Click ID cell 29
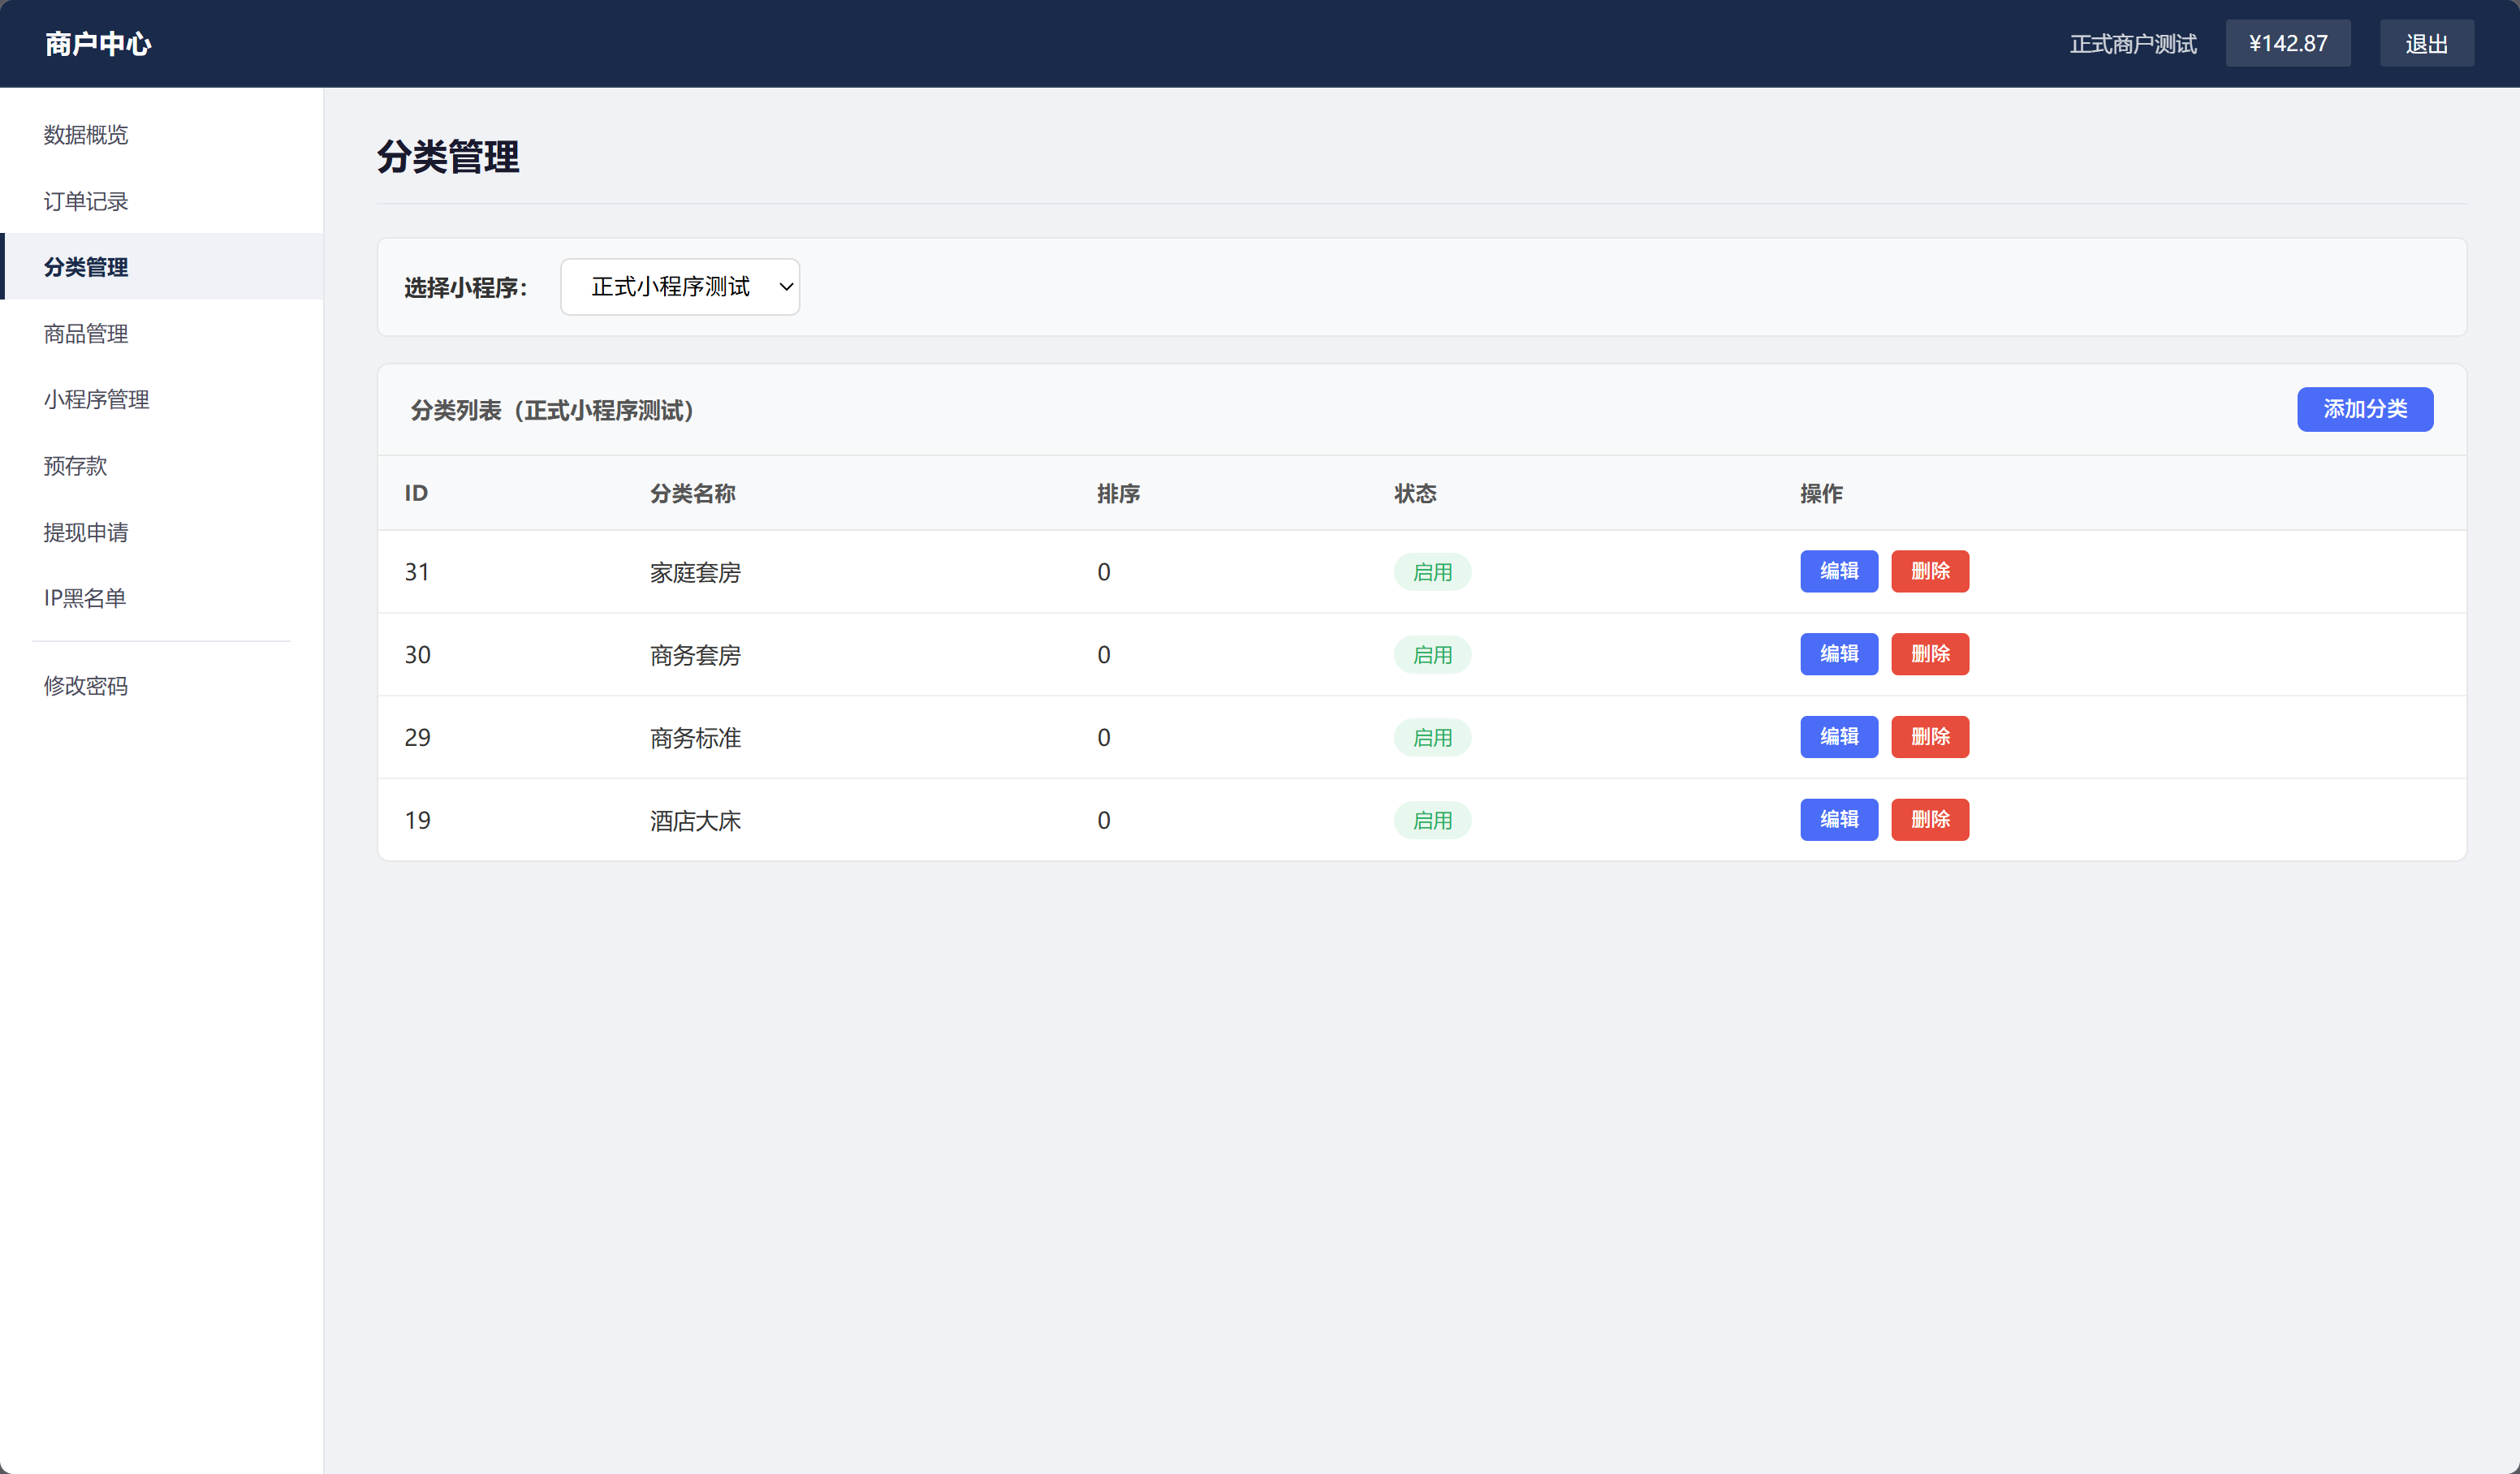The image size is (2520, 1474). (417, 738)
